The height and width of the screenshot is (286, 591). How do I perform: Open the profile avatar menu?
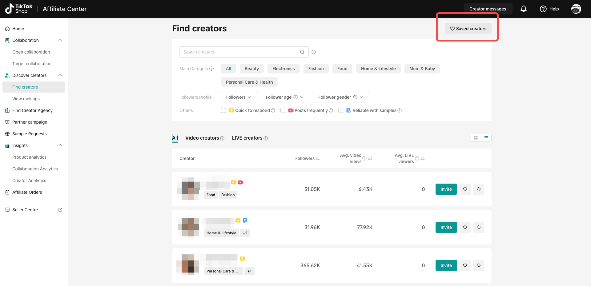576,9
